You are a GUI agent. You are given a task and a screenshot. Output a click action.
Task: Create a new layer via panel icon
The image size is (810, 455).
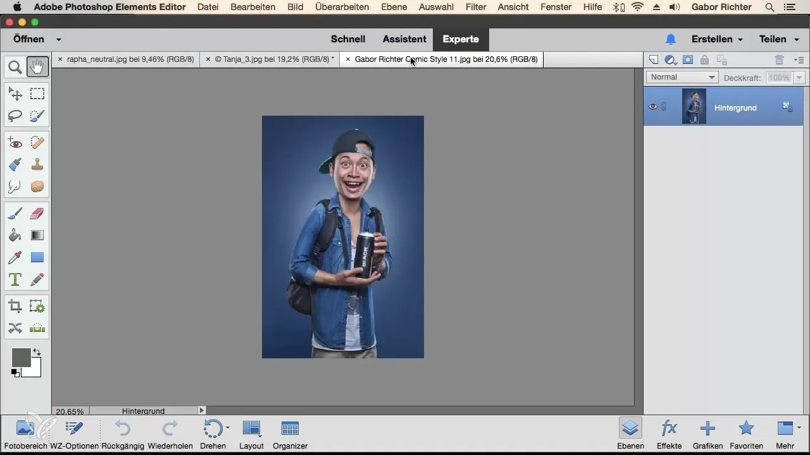(x=654, y=60)
